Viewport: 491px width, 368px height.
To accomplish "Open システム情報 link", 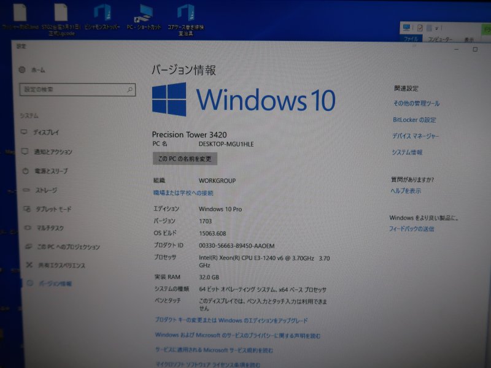I will click(x=407, y=152).
